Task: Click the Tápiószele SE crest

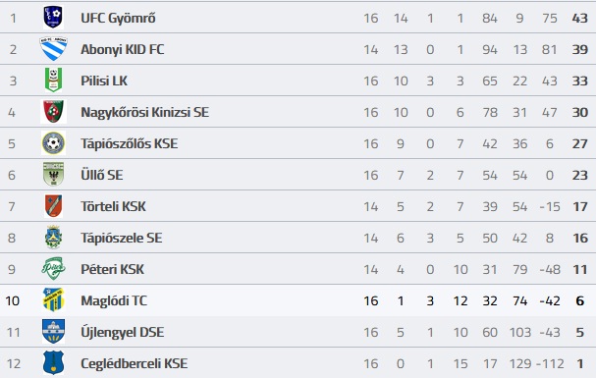Action: [53, 237]
